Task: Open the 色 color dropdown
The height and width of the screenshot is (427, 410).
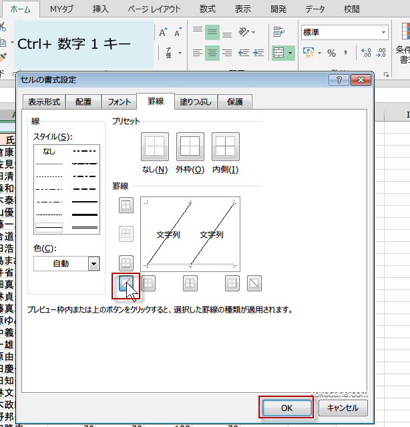Action: point(93,264)
